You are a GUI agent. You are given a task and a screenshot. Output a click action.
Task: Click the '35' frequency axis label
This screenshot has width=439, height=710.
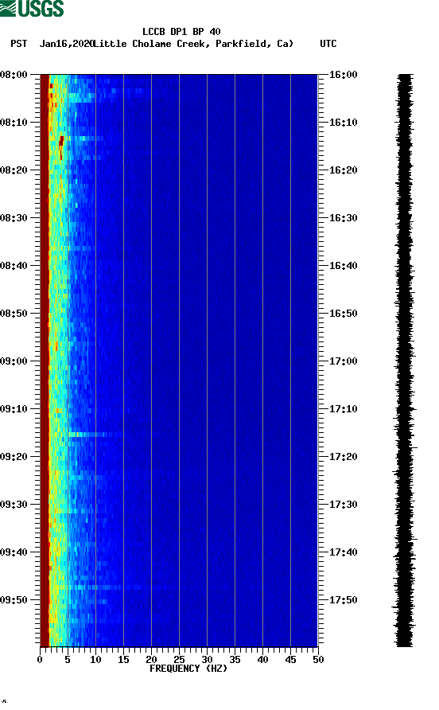[x=235, y=660]
